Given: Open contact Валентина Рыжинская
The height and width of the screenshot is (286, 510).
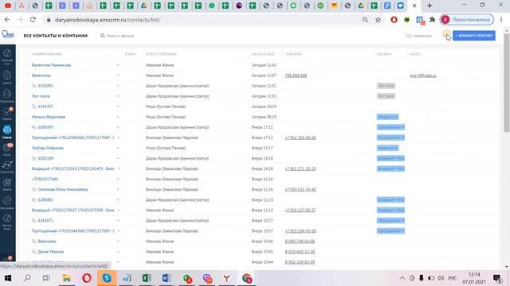Looking at the screenshot, I should (x=51, y=65).
